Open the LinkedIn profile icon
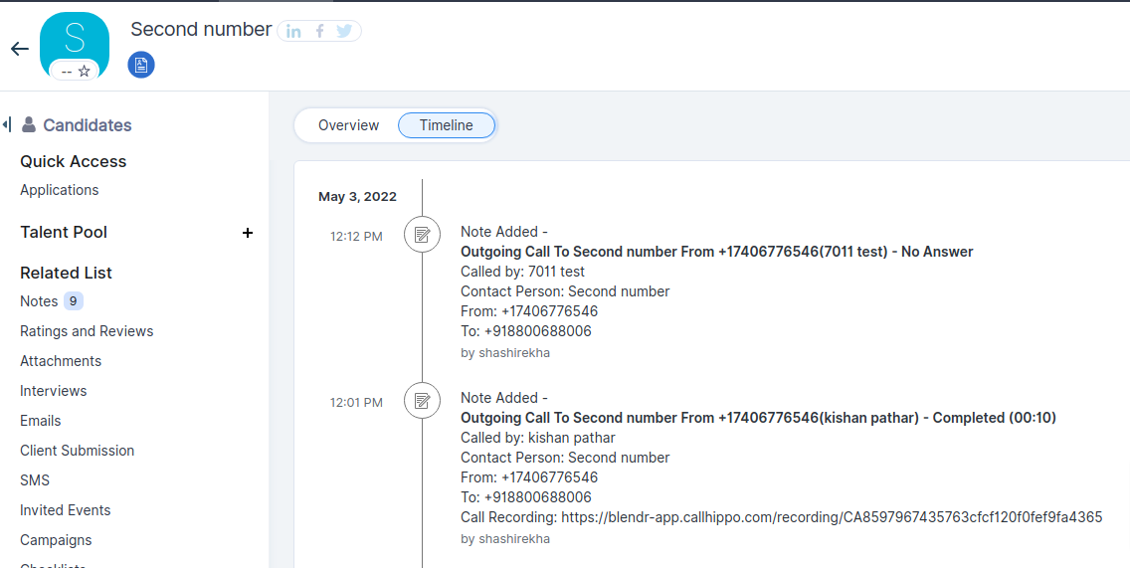The height and width of the screenshot is (568, 1130). (293, 31)
